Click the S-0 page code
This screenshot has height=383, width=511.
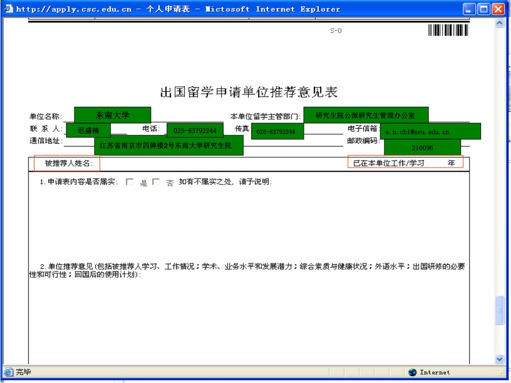click(336, 30)
